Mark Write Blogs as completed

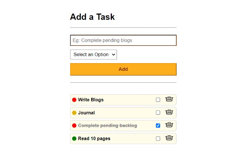158,100
